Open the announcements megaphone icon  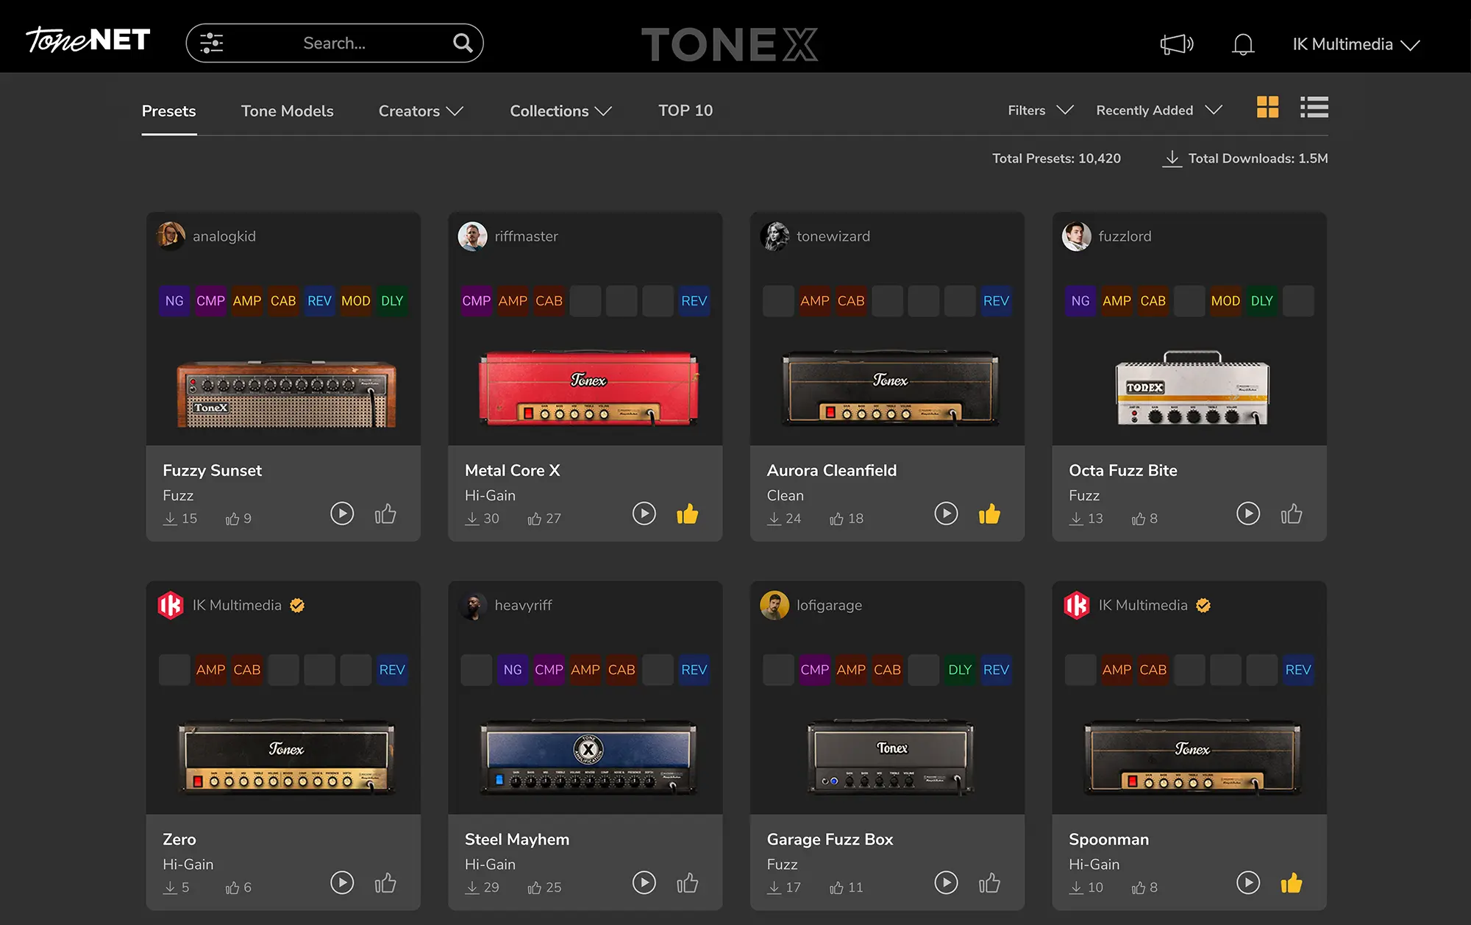pyautogui.click(x=1176, y=44)
